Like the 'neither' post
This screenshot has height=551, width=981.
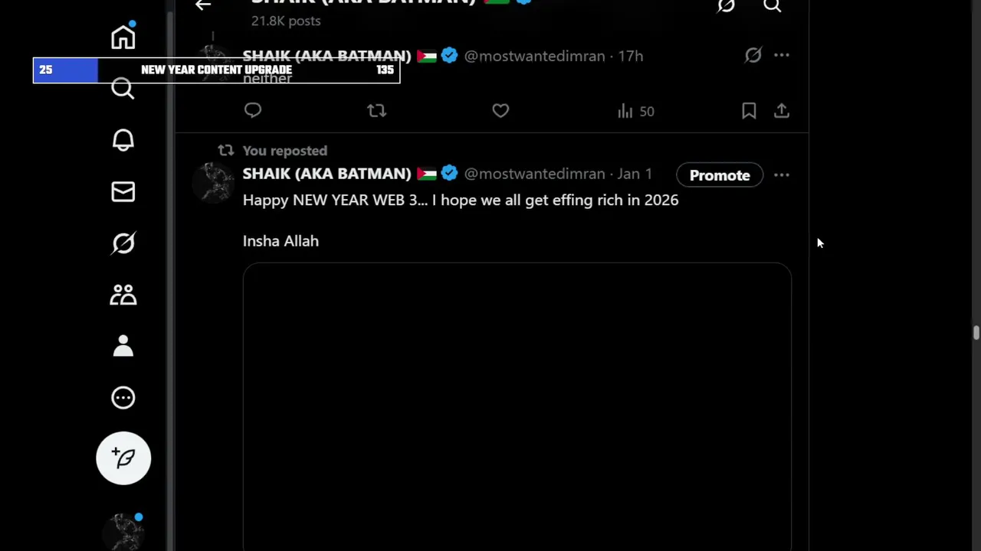(x=500, y=111)
